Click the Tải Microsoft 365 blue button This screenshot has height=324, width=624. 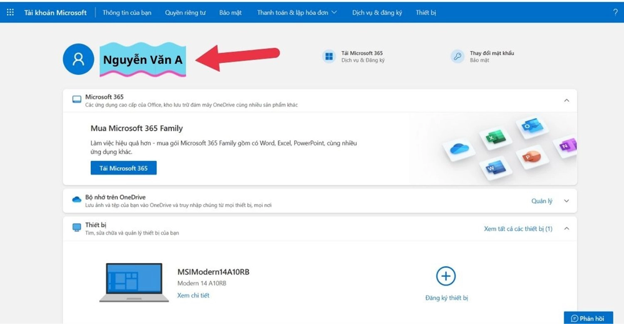(x=124, y=168)
